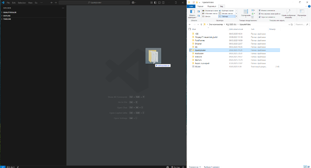Screen dimensions: 311x168
Task: Expand the layout gallery more arrow
Action: [236, 17]
